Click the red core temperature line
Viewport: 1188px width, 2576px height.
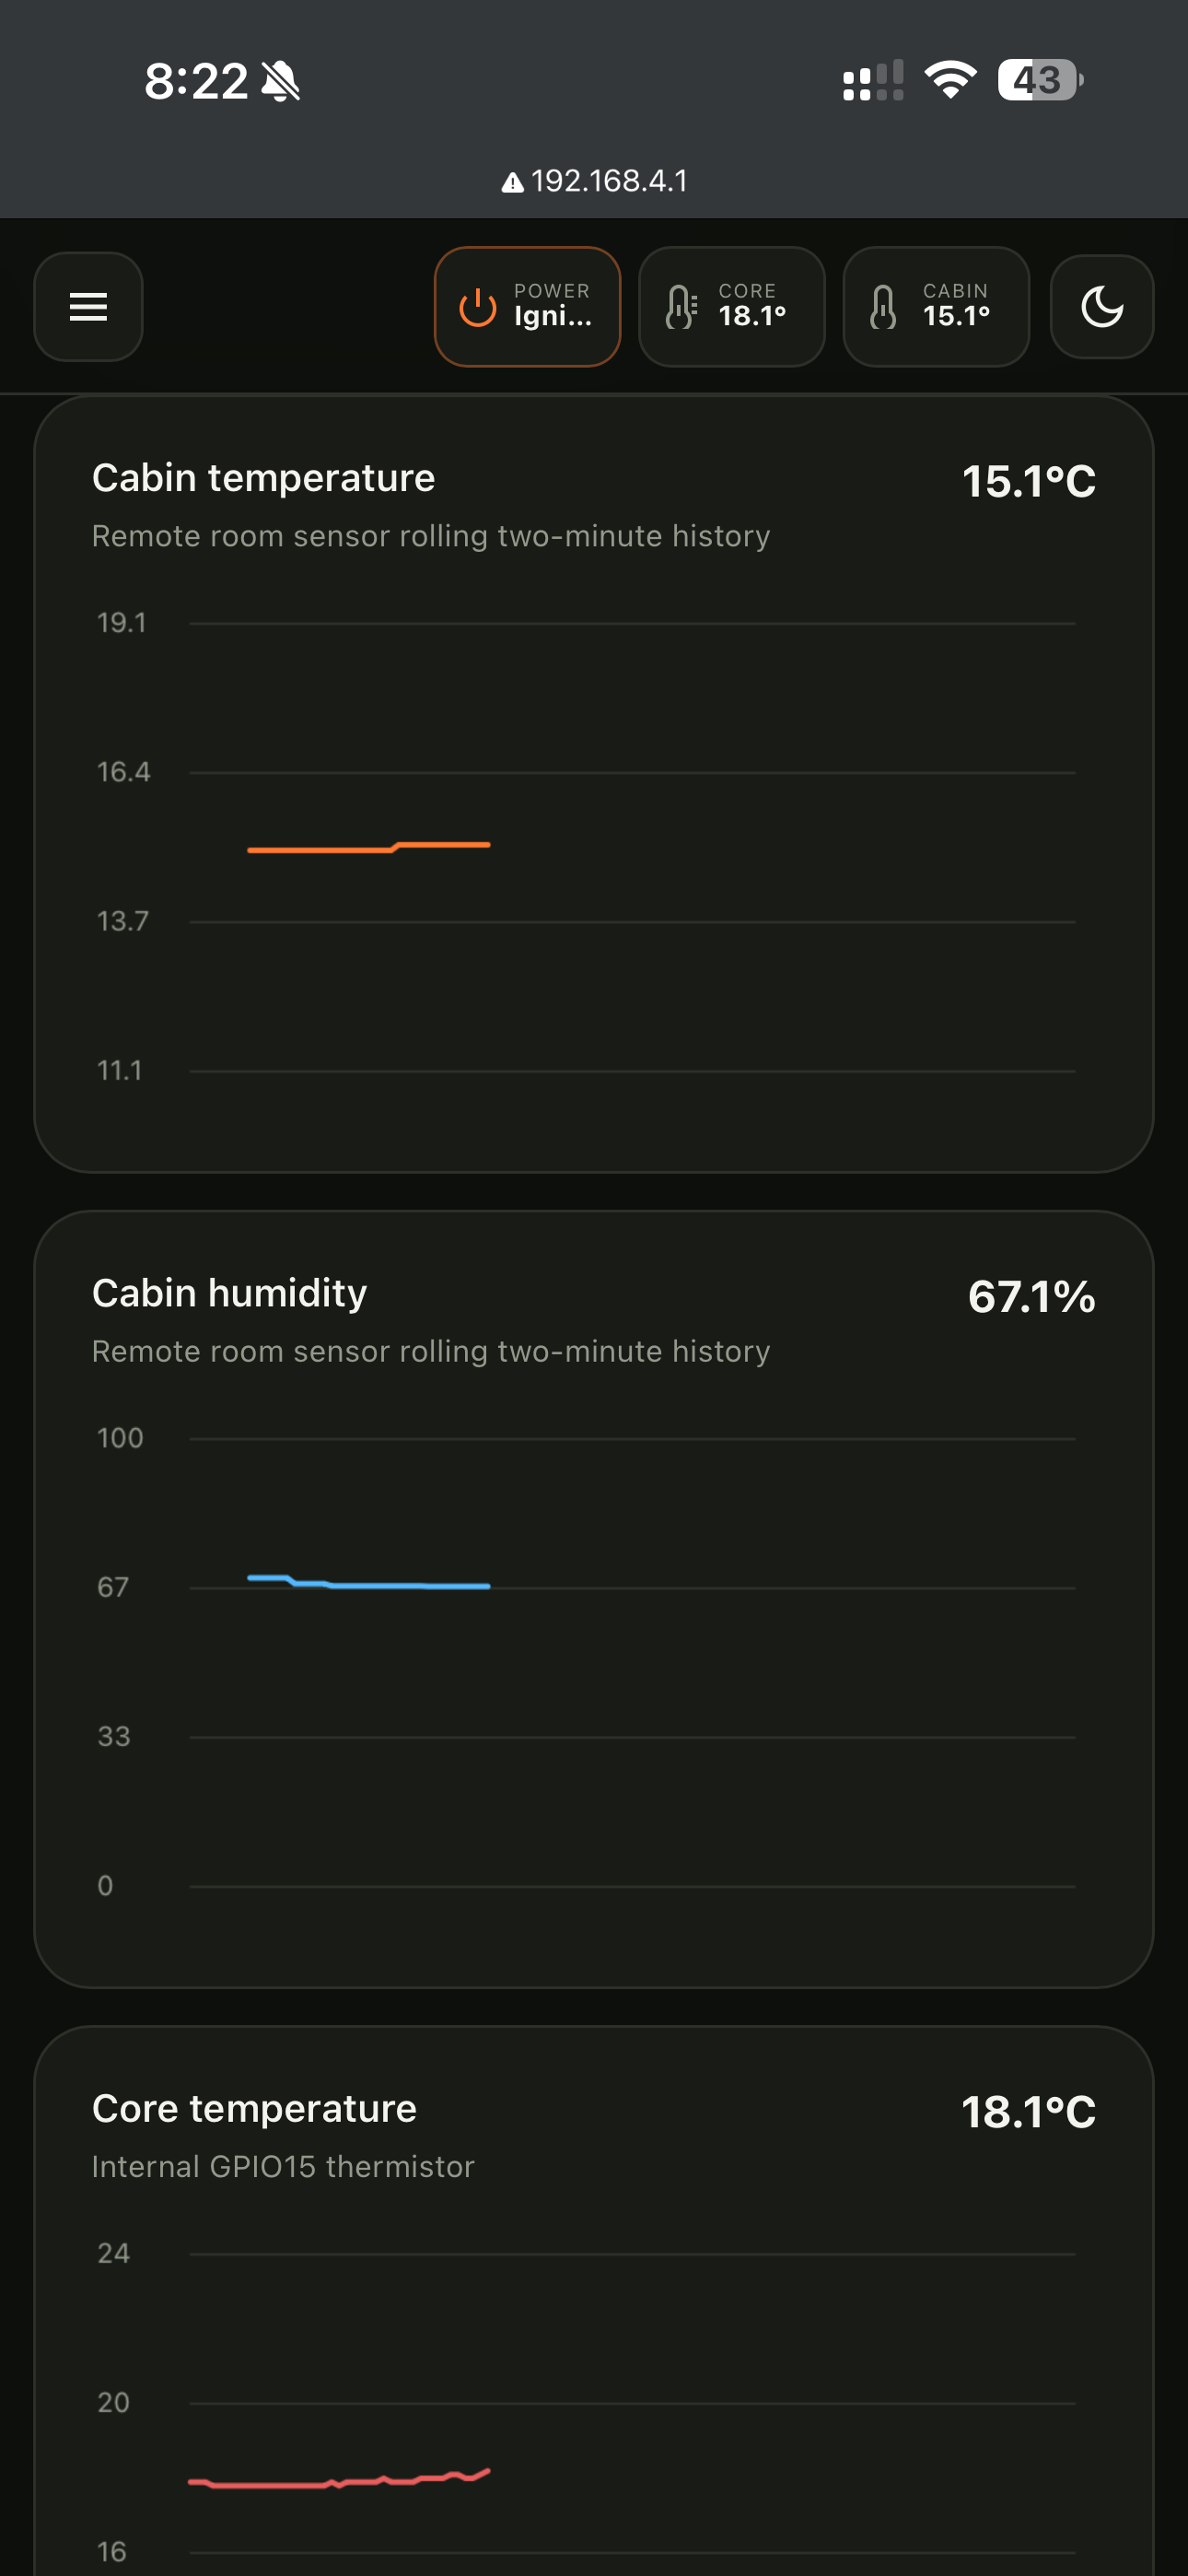click(339, 2478)
